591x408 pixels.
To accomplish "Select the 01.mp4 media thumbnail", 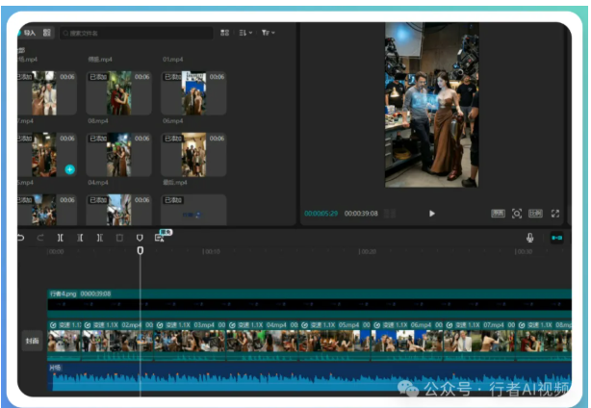I will pyautogui.click(x=193, y=92).
